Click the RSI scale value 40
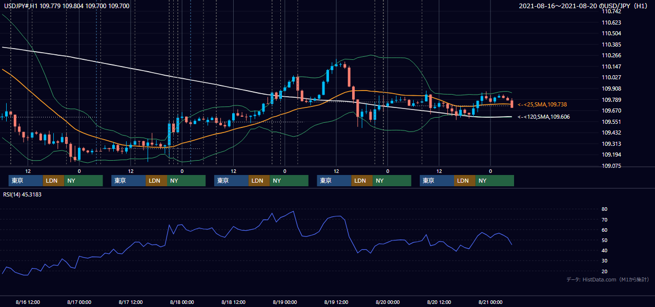Image resolution: width=655 pixels, height=307 pixels. 604,250
